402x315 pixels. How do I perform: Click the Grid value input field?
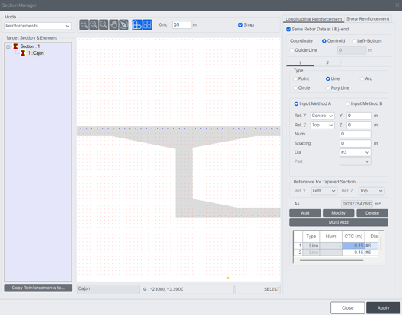182,25
